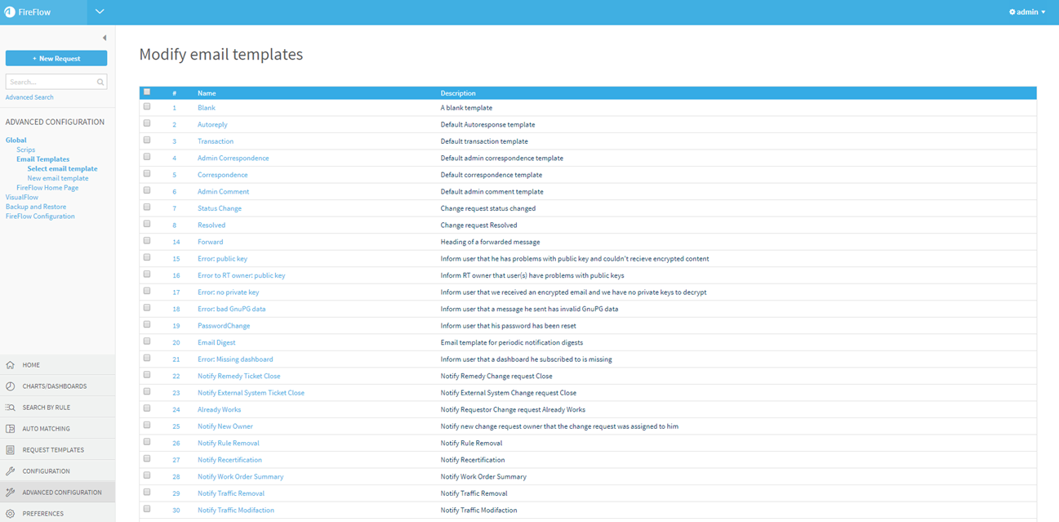Click the Search by Rule icon
Viewport: 1059px width, 522px height.
10,408
